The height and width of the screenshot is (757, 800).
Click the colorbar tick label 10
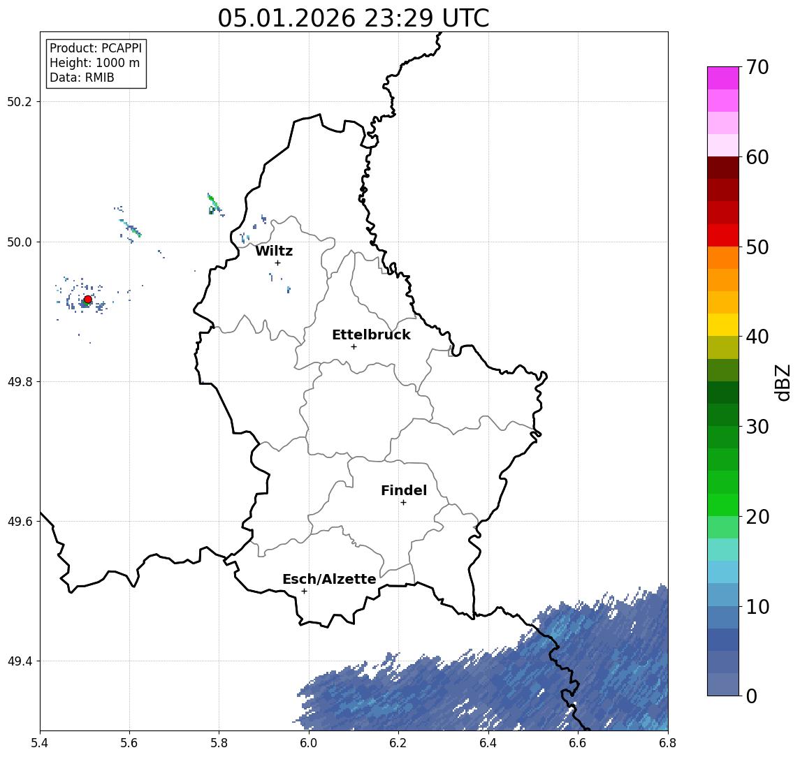pyautogui.click(x=757, y=606)
